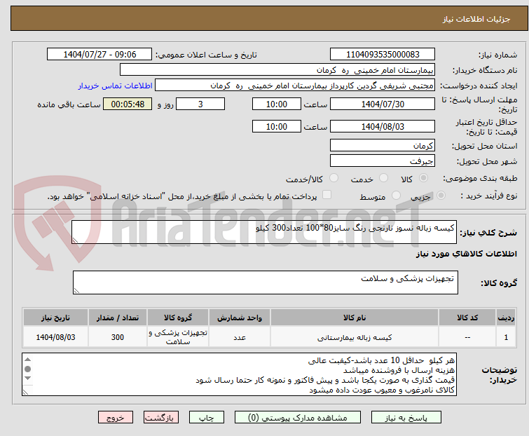Image resolution: width=529 pixels, height=436 pixels.
Task: Click the پاسخ به نیاز button
Action: tap(406, 418)
